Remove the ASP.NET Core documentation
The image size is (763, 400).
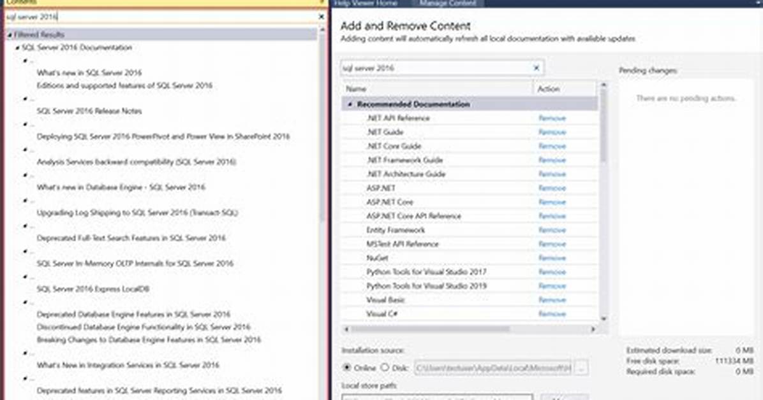pyautogui.click(x=552, y=202)
